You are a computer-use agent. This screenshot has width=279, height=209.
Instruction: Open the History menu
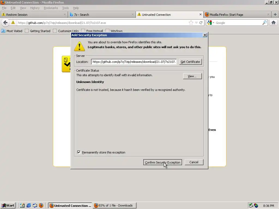(x=35, y=8)
